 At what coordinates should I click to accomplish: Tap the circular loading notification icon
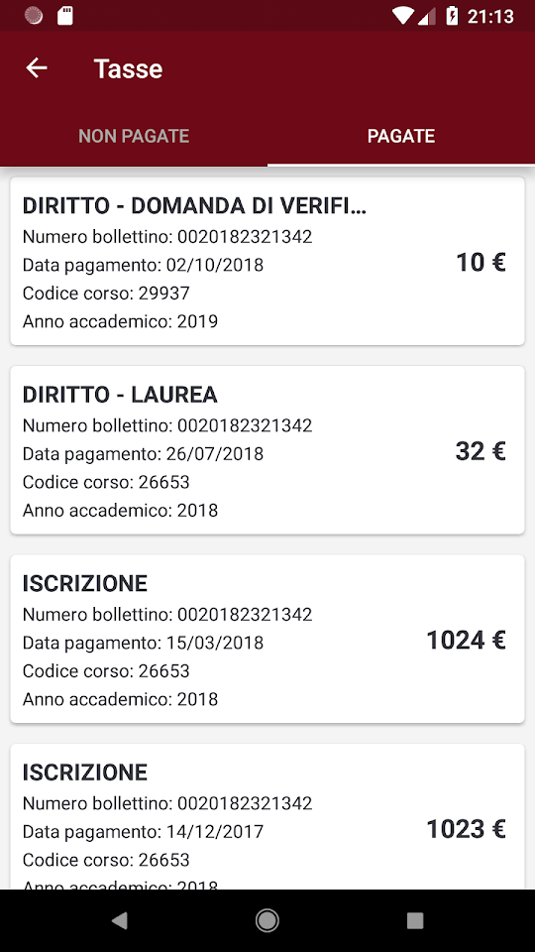pyautogui.click(x=34, y=16)
